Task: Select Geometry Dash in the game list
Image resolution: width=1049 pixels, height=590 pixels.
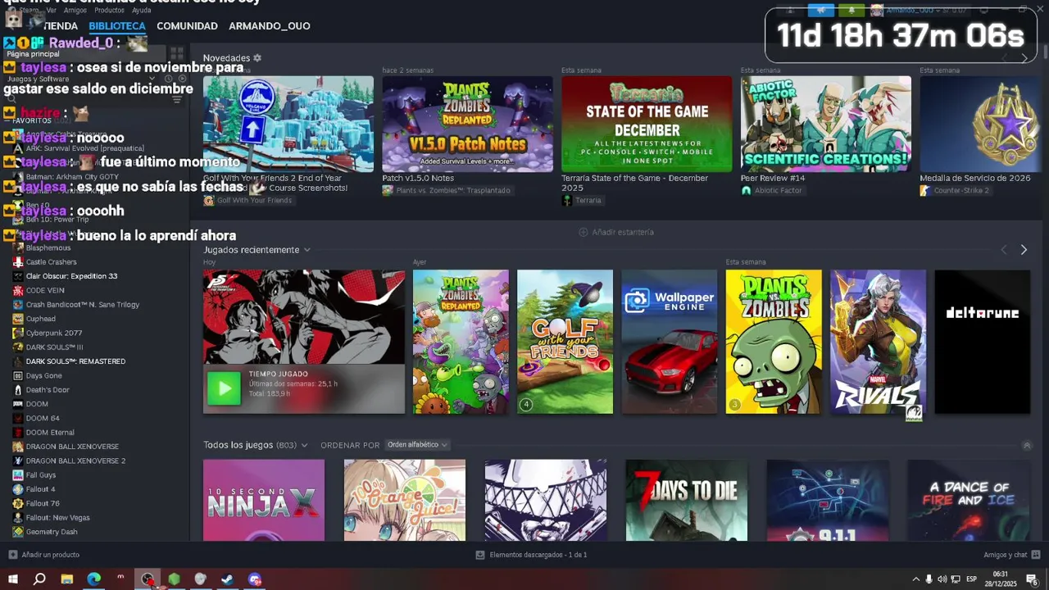Action: [x=52, y=532]
